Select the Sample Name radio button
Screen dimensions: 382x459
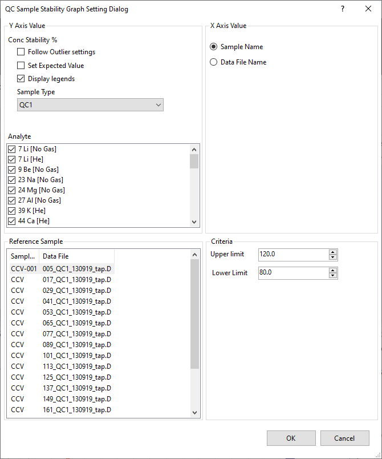(x=214, y=47)
